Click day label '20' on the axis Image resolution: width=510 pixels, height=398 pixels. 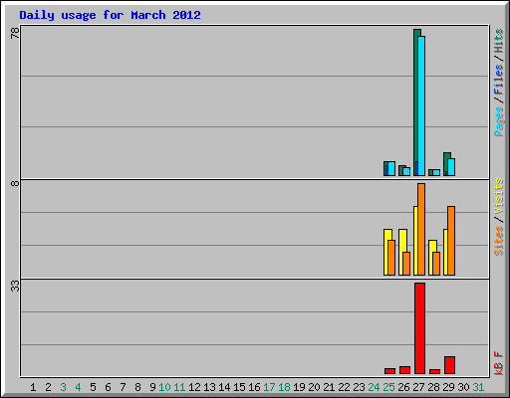[x=314, y=387]
